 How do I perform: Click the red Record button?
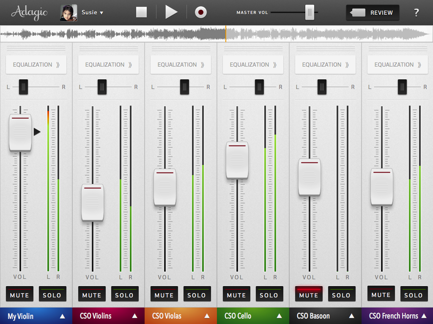coord(201,12)
